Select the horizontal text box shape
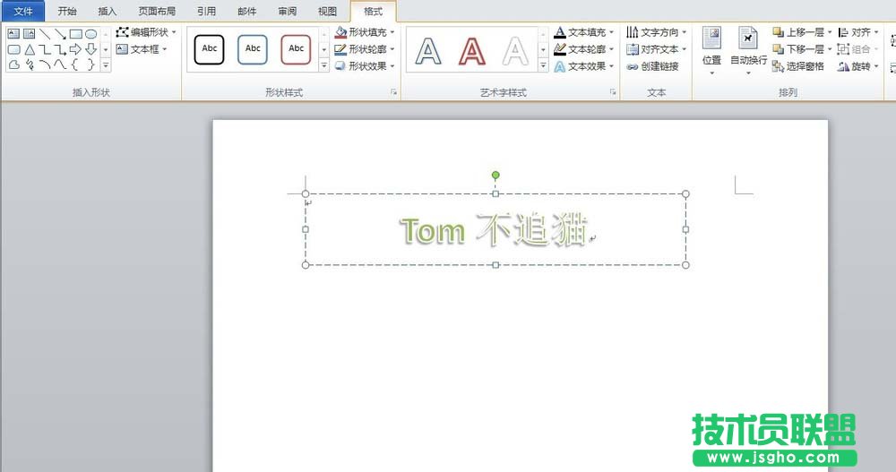 click(x=13, y=34)
